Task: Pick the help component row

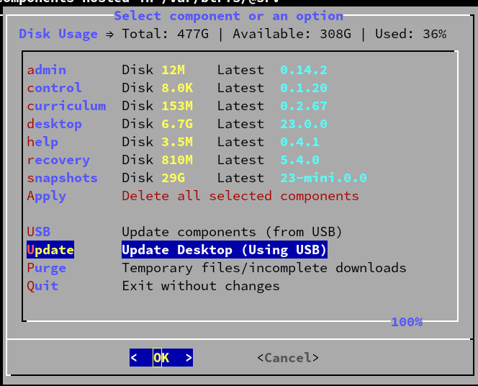Action: [x=42, y=142]
